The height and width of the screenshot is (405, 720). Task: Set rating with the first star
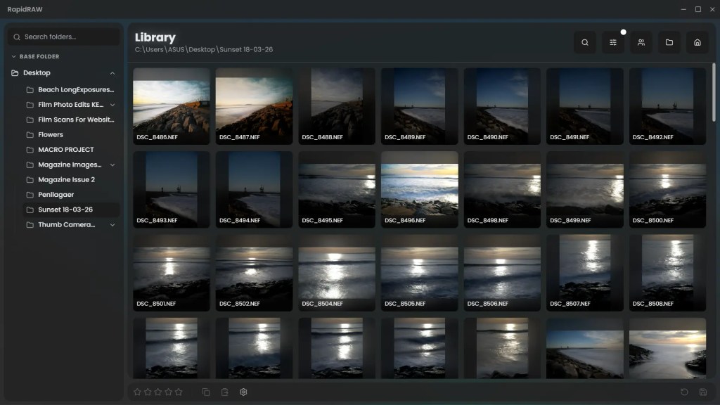138,392
